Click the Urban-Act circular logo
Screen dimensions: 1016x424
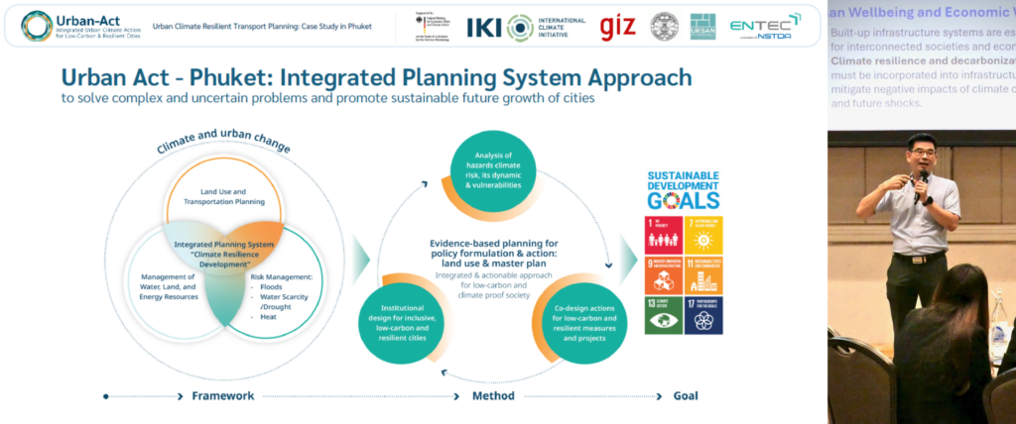tap(37, 26)
